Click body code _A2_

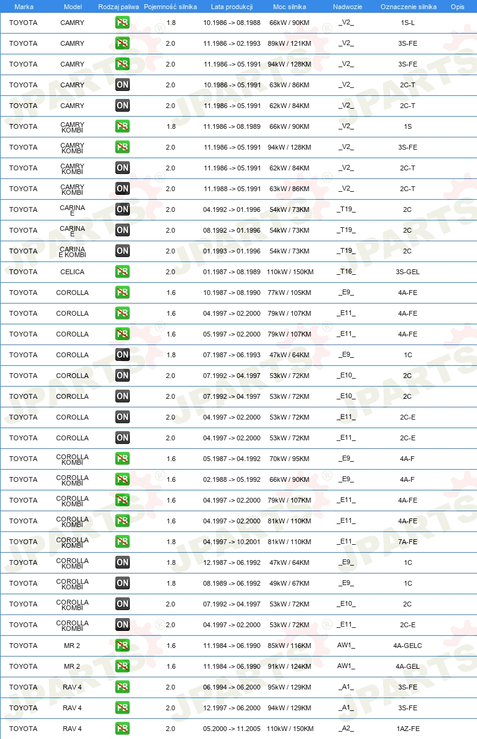tap(346, 729)
